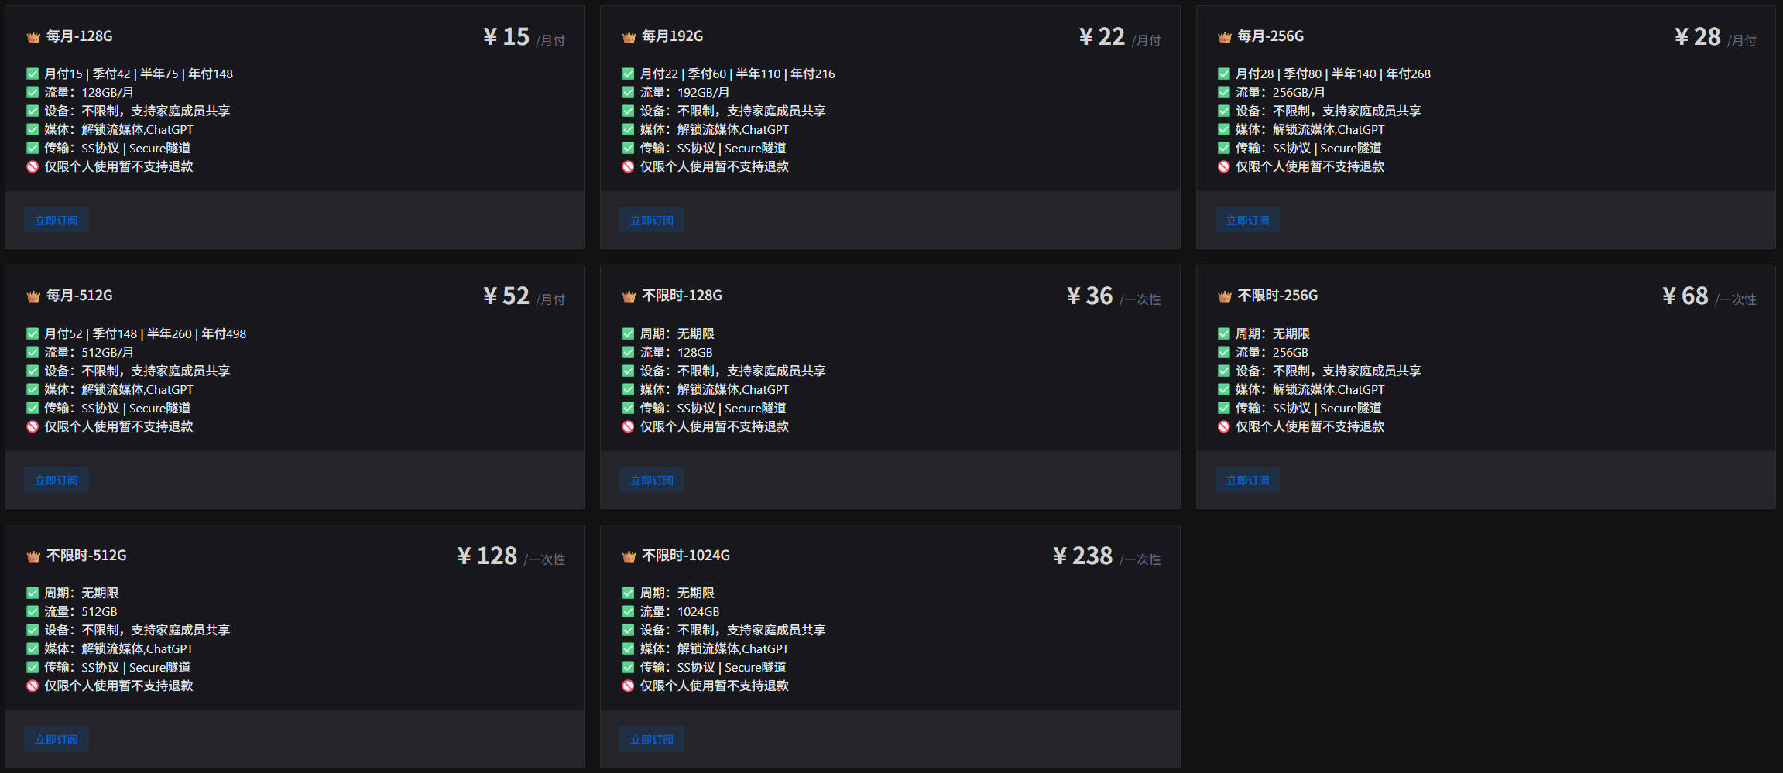Screen dimensions: 1783x773
Task: Click the text 月付52 | 季付148 | 半年260 | 年付498
Action: [x=146, y=333]
